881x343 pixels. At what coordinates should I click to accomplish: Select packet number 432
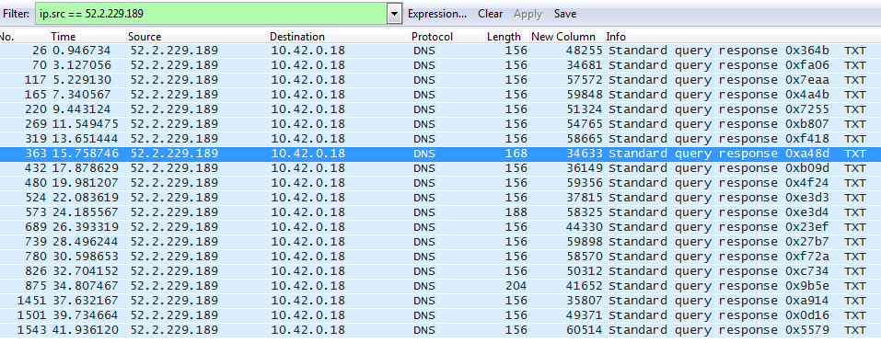(x=440, y=168)
